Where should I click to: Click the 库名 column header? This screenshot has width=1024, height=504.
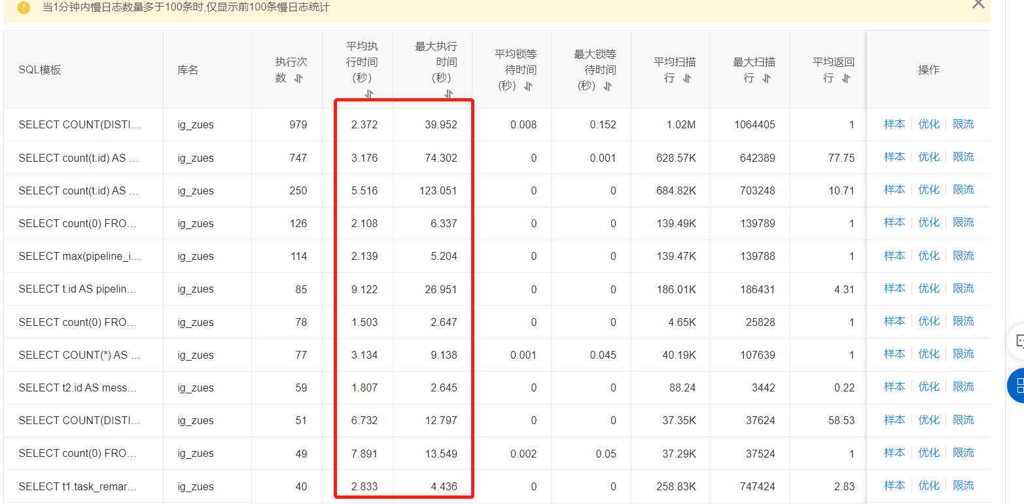(x=188, y=70)
